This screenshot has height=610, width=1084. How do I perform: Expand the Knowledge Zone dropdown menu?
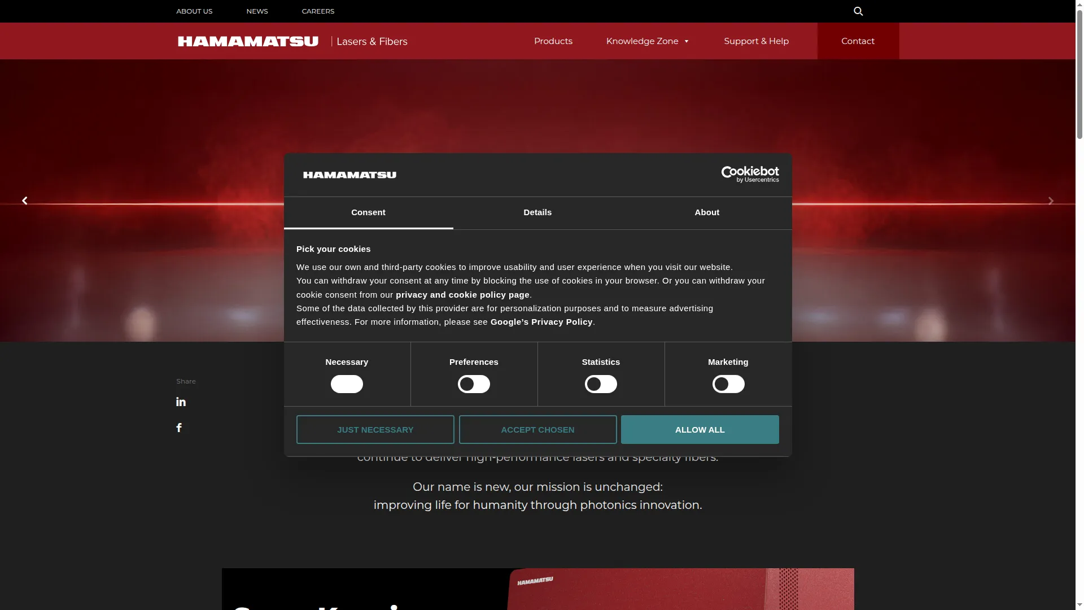click(648, 41)
